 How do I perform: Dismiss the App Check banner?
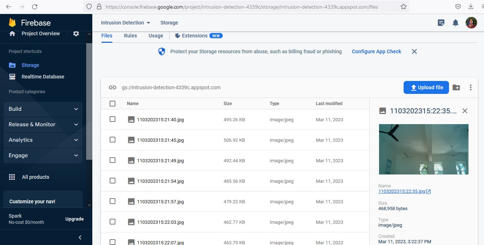pyautogui.click(x=414, y=51)
